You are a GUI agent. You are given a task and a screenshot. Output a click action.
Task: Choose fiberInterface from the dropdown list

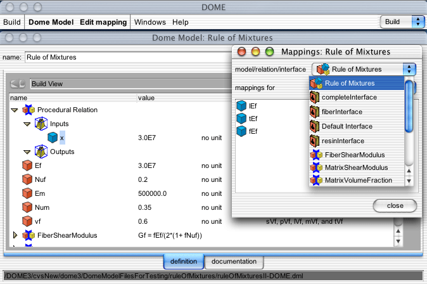[357, 112]
